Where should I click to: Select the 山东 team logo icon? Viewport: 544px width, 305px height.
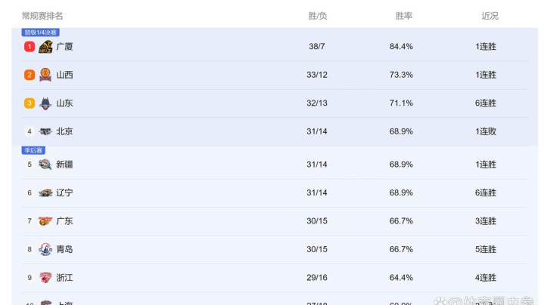click(x=45, y=103)
